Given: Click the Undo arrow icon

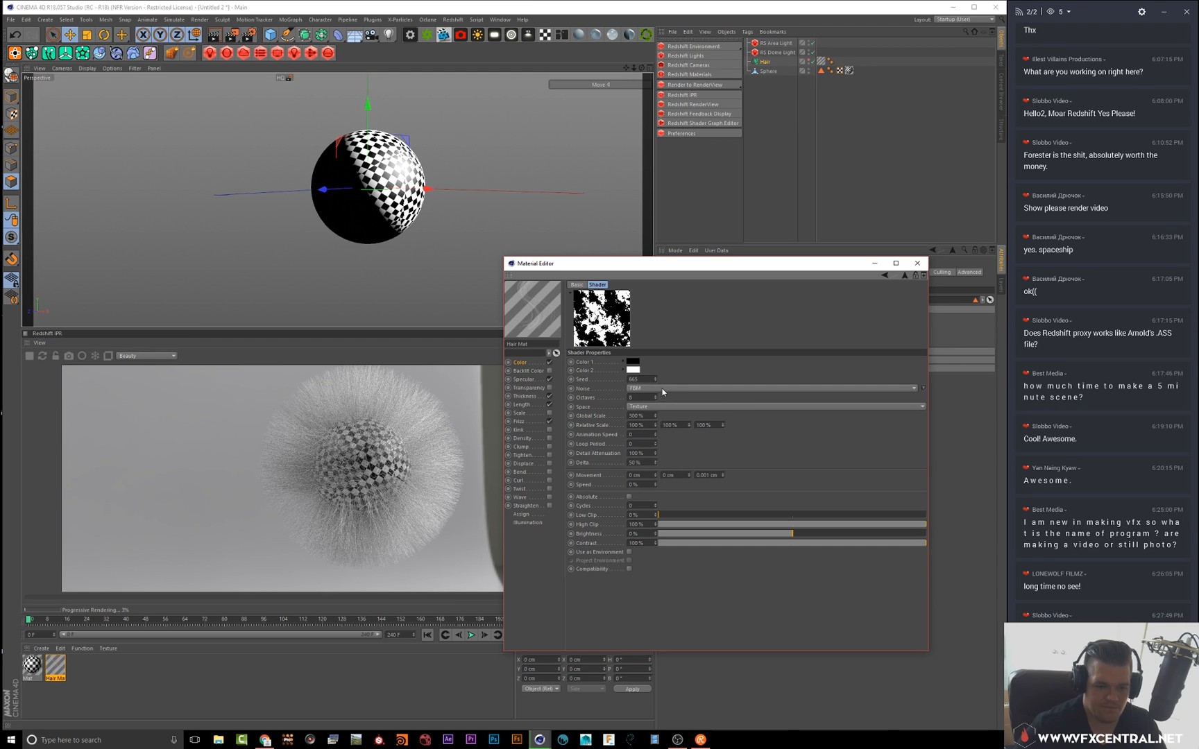Looking at the screenshot, I should point(15,35).
